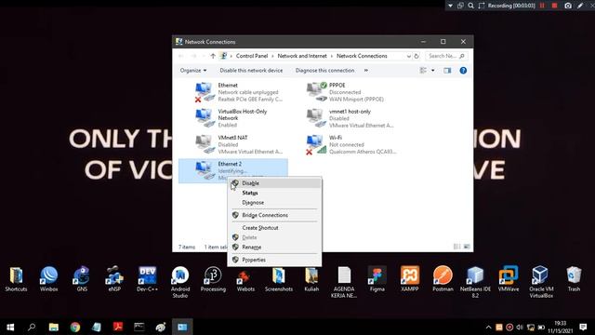Show hidden system tray icons

point(488,327)
